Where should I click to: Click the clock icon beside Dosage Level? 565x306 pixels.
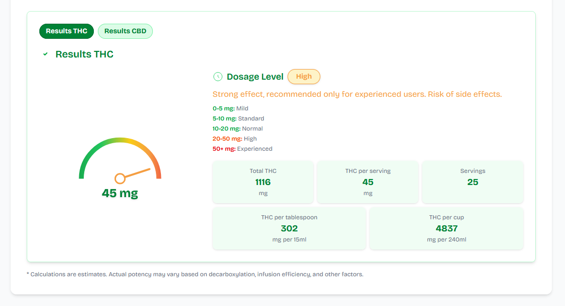coord(218,77)
